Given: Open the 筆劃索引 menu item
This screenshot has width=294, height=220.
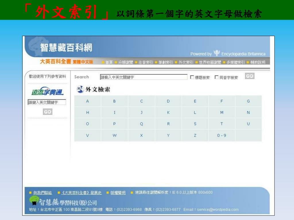Looking at the screenshot, I should click(166, 62).
